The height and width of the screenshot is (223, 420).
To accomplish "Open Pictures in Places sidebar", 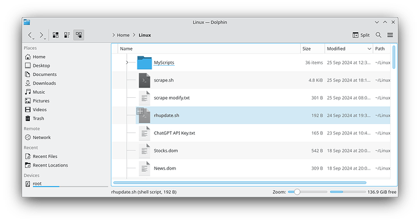I will 41,101.
